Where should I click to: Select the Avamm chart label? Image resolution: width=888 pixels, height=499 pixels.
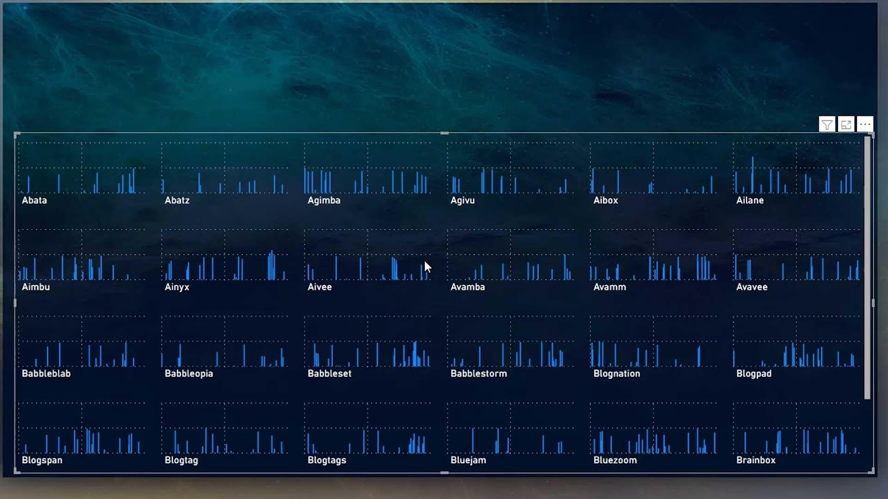609,287
